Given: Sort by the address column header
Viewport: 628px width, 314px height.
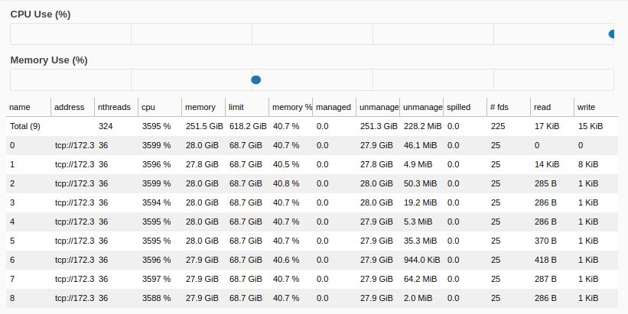Looking at the screenshot, I should click(x=70, y=107).
